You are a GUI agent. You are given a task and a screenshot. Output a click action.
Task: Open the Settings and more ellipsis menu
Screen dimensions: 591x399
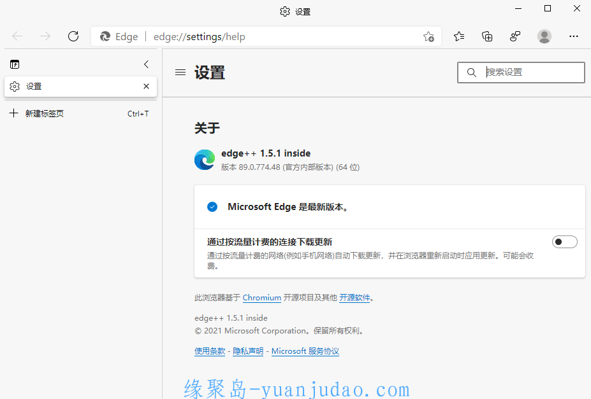pyautogui.click(x=574, y=36)
